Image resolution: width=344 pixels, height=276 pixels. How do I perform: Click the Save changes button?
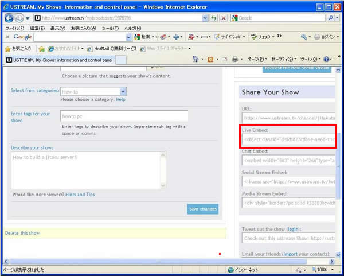pos(203,209)
